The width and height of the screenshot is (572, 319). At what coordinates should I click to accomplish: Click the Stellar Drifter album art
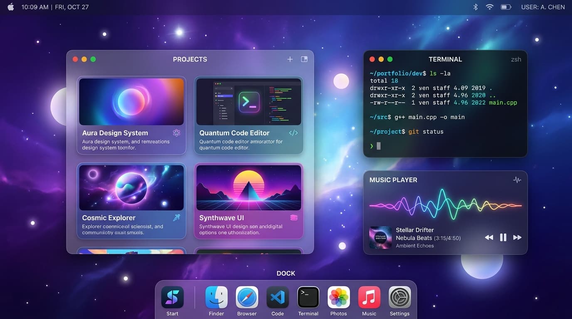pos(380,237)
